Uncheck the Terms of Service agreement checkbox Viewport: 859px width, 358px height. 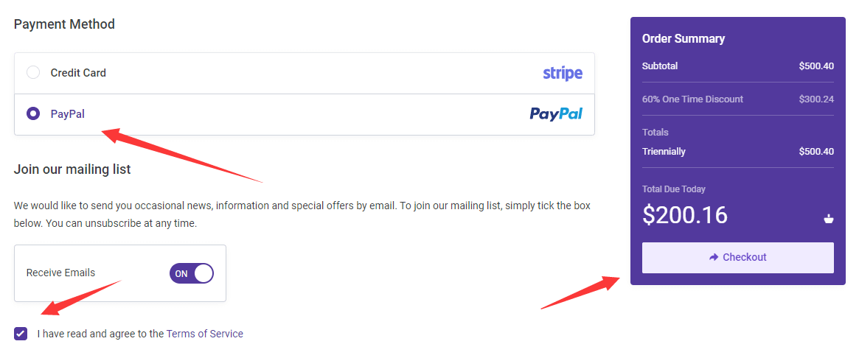(21, 333)
